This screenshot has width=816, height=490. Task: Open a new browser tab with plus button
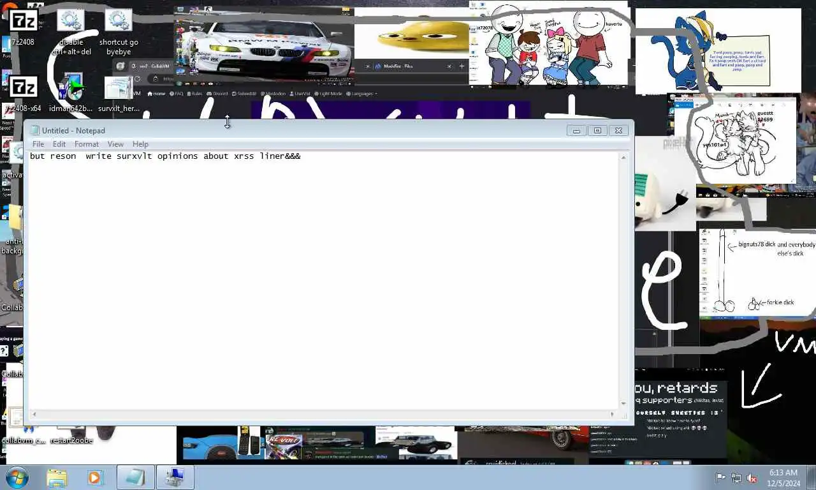coord(462,66)
